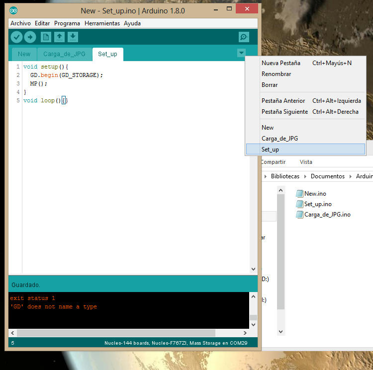Open the Herramientas menu
Image resolution: width=373 pixels, height=370 pixels.
102,23
